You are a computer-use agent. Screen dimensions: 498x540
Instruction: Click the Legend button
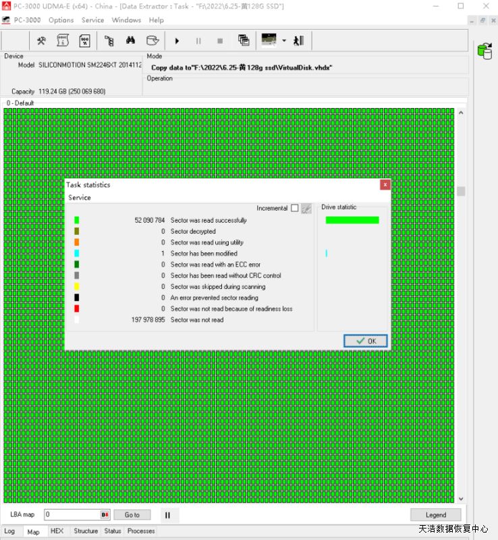coord(435,515)
